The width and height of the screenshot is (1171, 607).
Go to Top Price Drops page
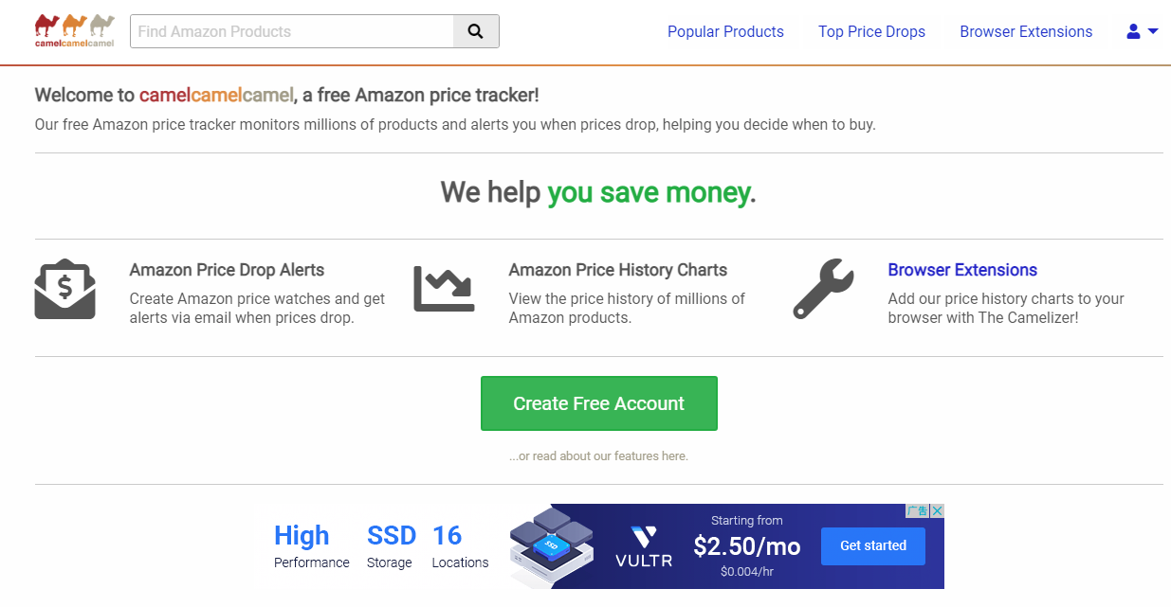tap(871, 31)
